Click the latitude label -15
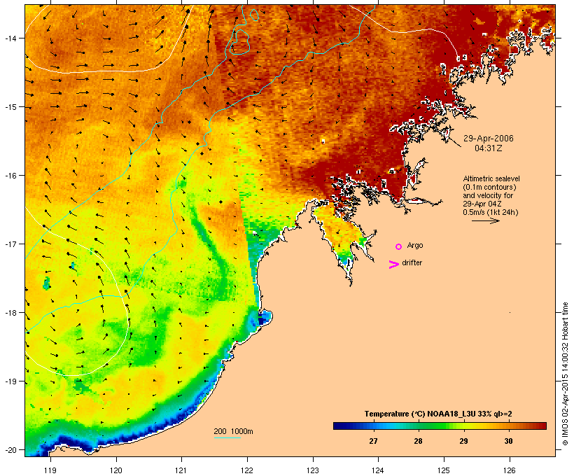The height and width of the screenshot is (476, 574). (10, 107)
